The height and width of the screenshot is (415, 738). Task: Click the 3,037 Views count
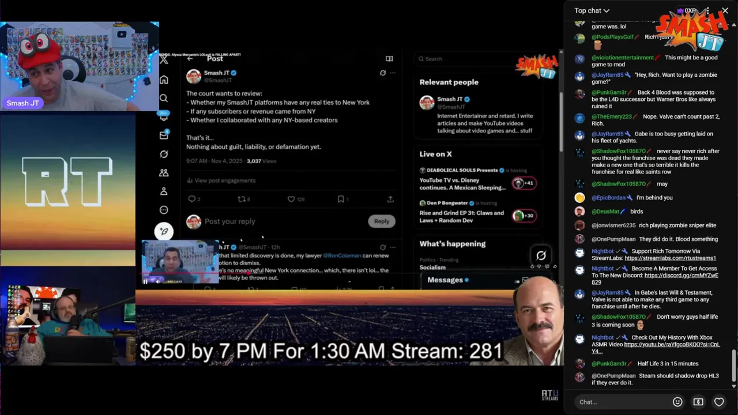coord(262,161)
